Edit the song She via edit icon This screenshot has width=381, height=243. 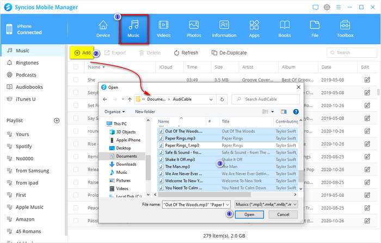click(x=367, y=80)
